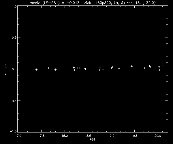Click the median(LS−PS1) = +0.013 title text
Image resolution: width=173 pixels, height=144 pixels.
coord(54,3)
